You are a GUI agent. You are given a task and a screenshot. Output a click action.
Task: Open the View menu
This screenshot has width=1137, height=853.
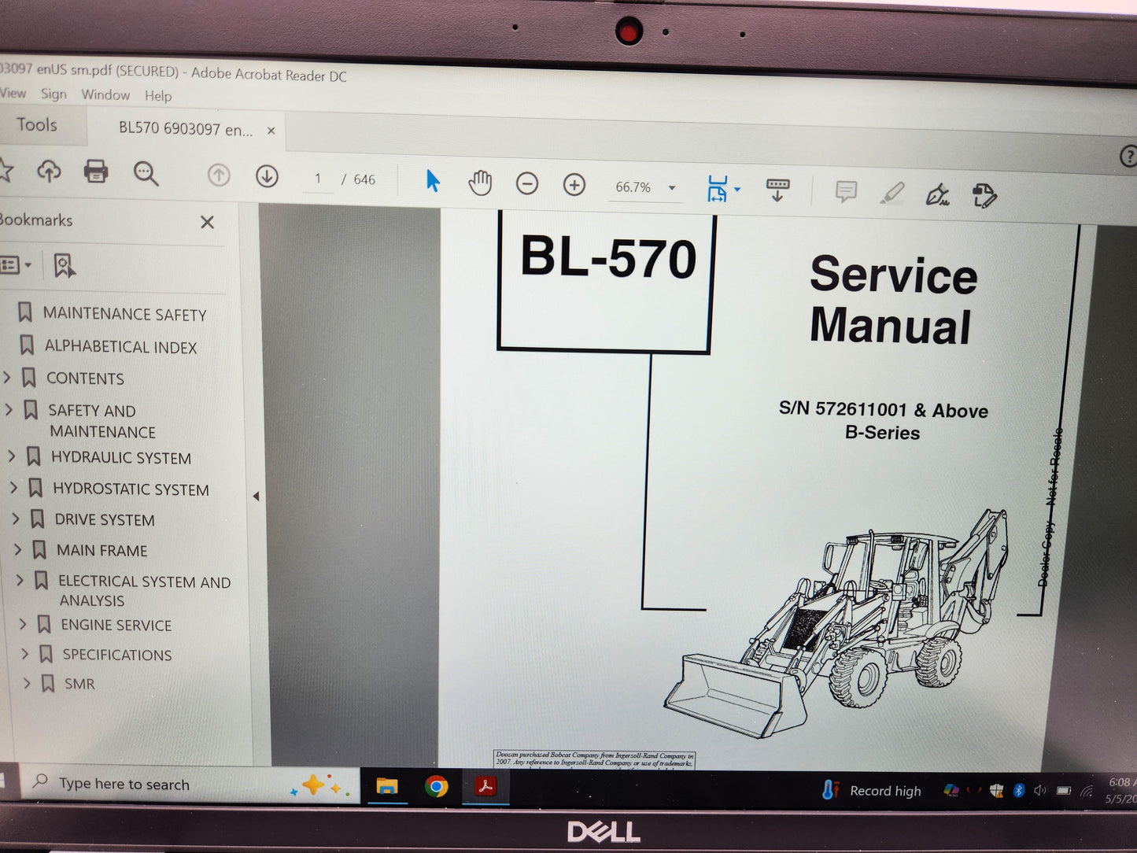click(13, 92)
